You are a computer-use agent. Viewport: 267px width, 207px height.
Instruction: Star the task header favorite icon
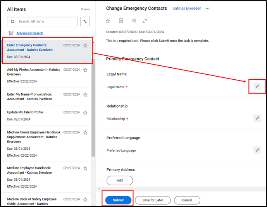point(108,21)
